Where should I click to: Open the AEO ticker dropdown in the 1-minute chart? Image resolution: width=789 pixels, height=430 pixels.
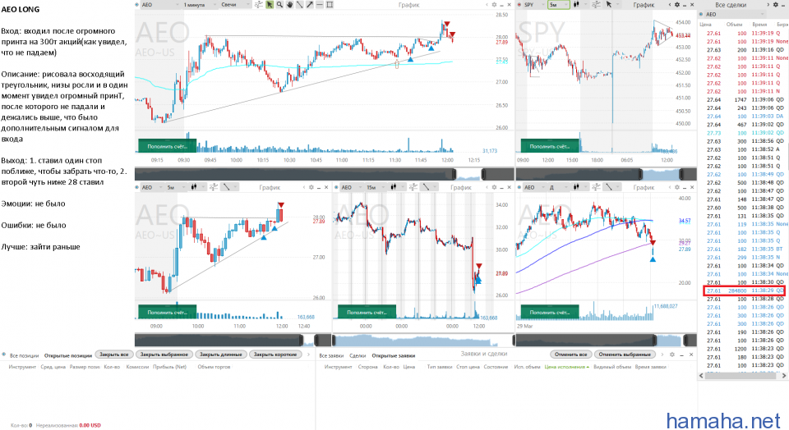coord(160,5)
